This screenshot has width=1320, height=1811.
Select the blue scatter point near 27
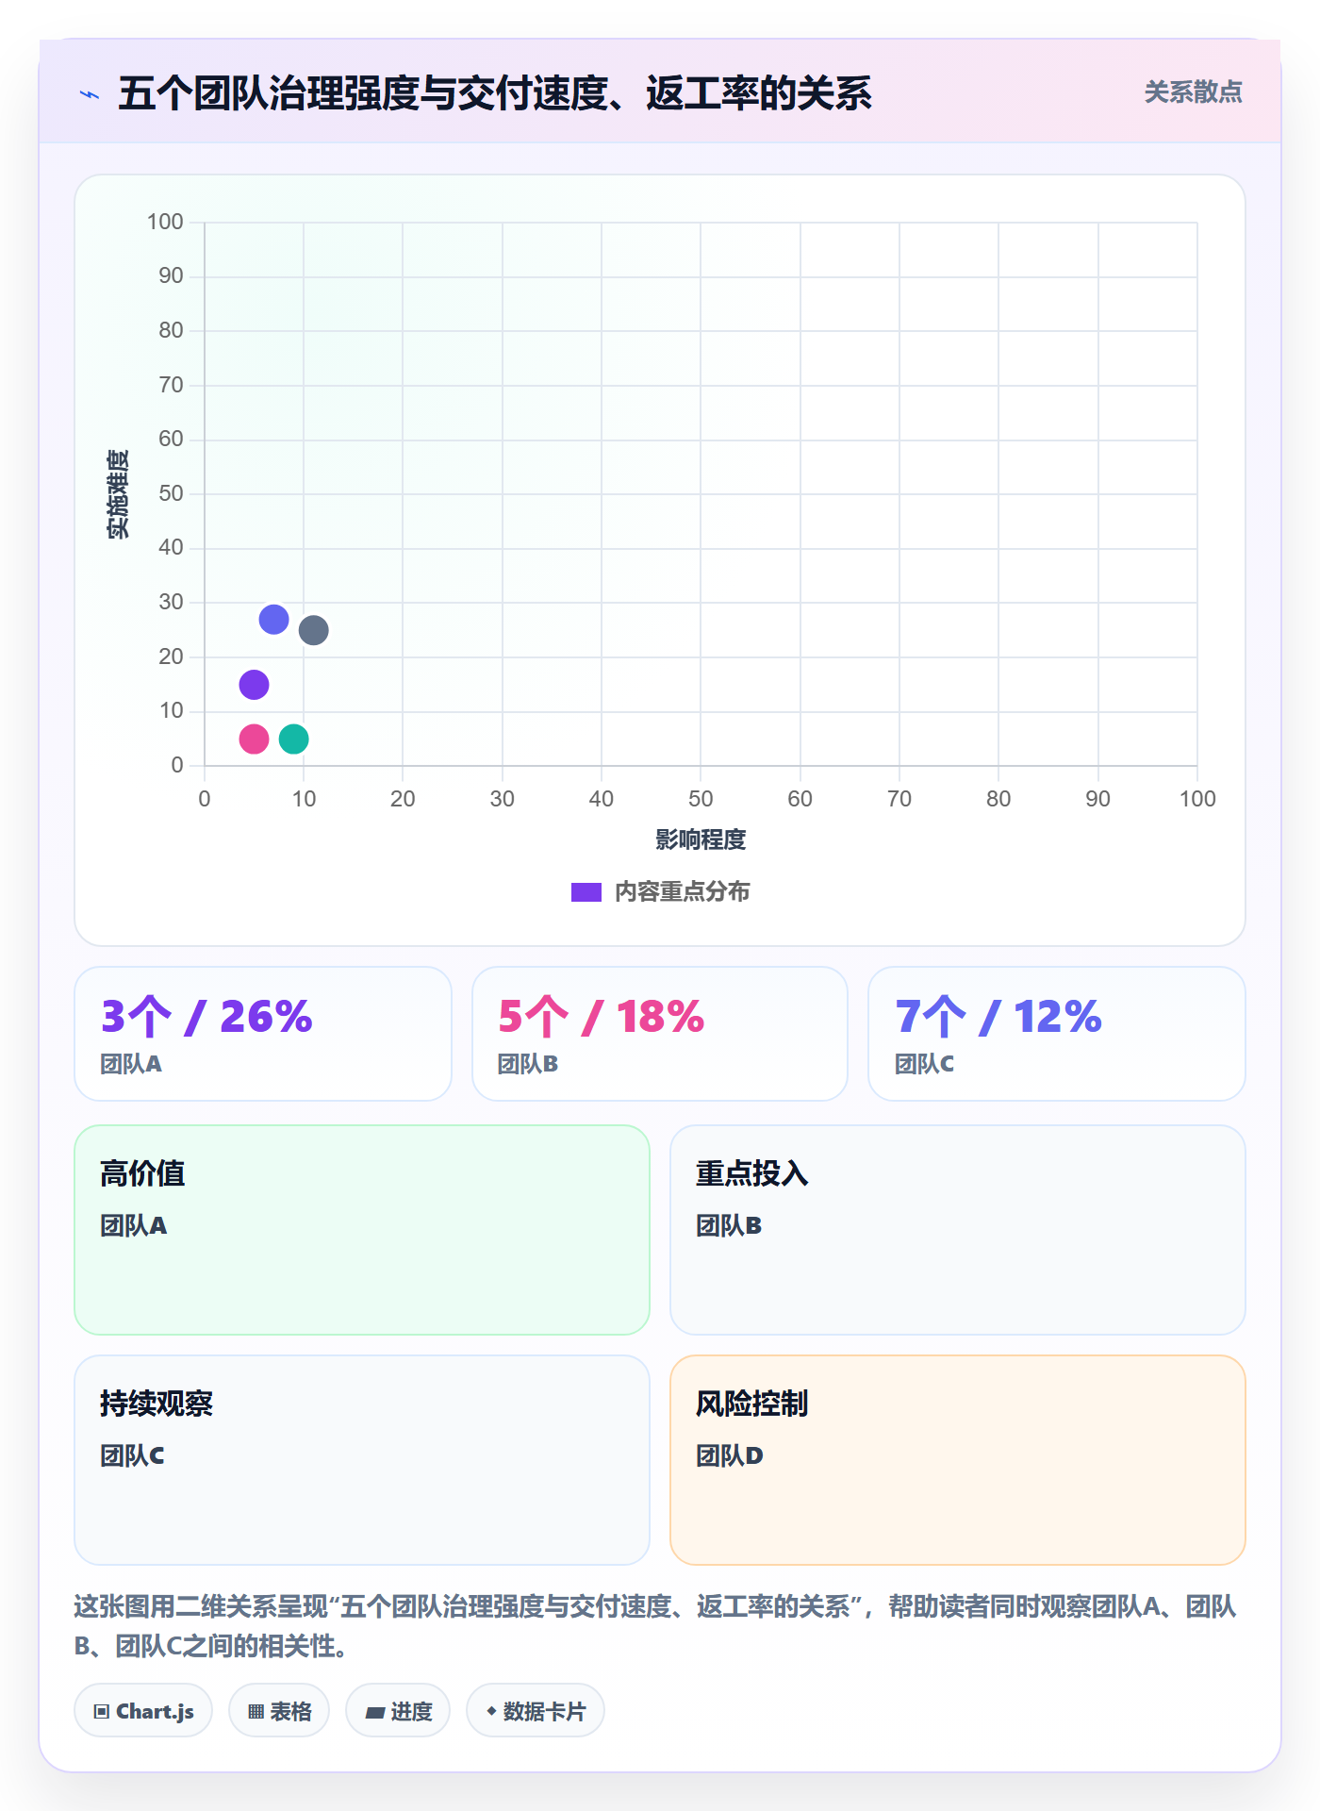[x=273, y=620]
